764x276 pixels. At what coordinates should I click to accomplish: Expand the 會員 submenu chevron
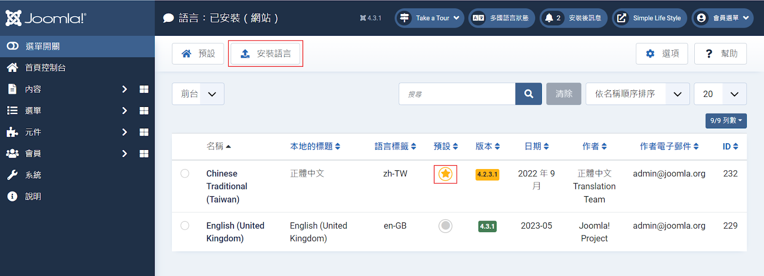(125, 154)
